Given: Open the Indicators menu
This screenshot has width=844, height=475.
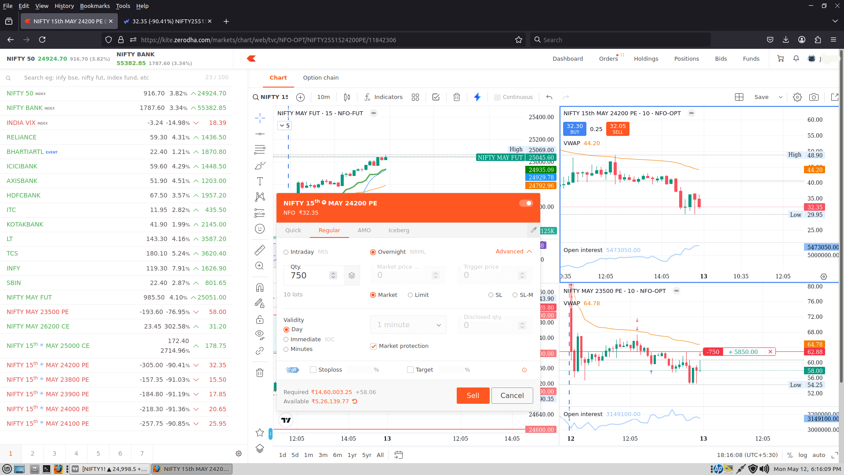Looking at the screenshot, I should click(x=384, y=97).
